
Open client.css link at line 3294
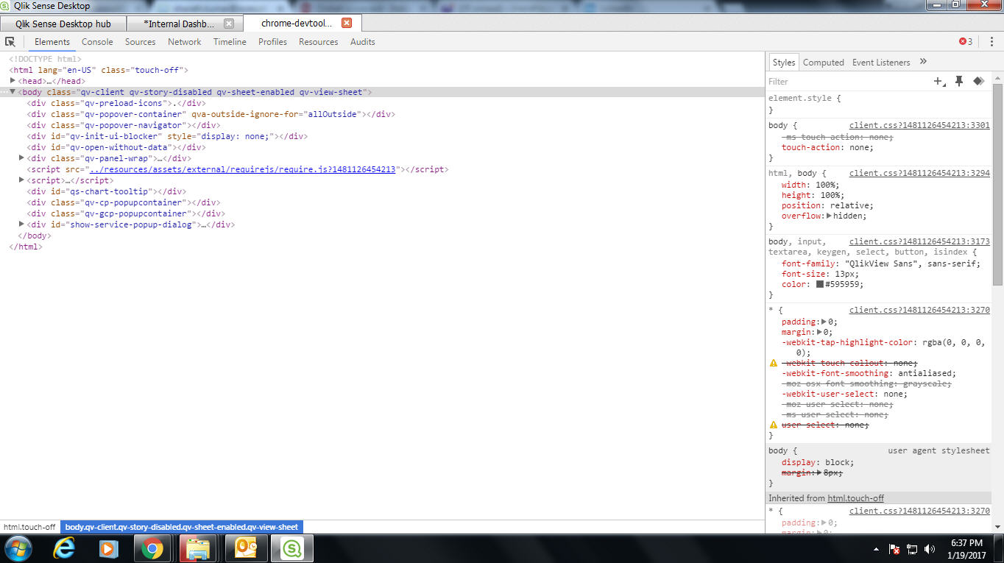coord(919,174)
